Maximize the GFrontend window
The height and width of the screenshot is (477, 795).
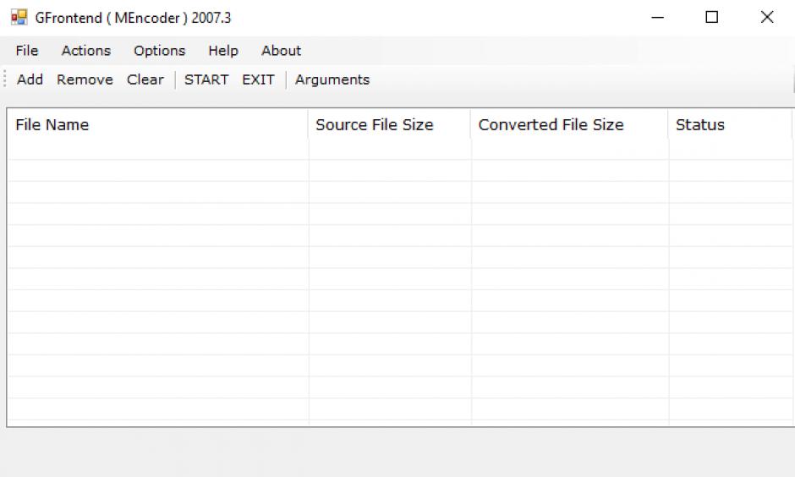[x=712, y=17]
